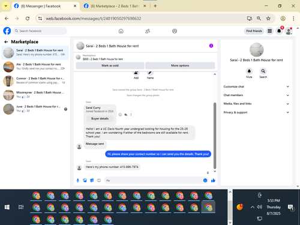Open Ale conversation in the list
300x225 pixels.
(x=35, y=67)
